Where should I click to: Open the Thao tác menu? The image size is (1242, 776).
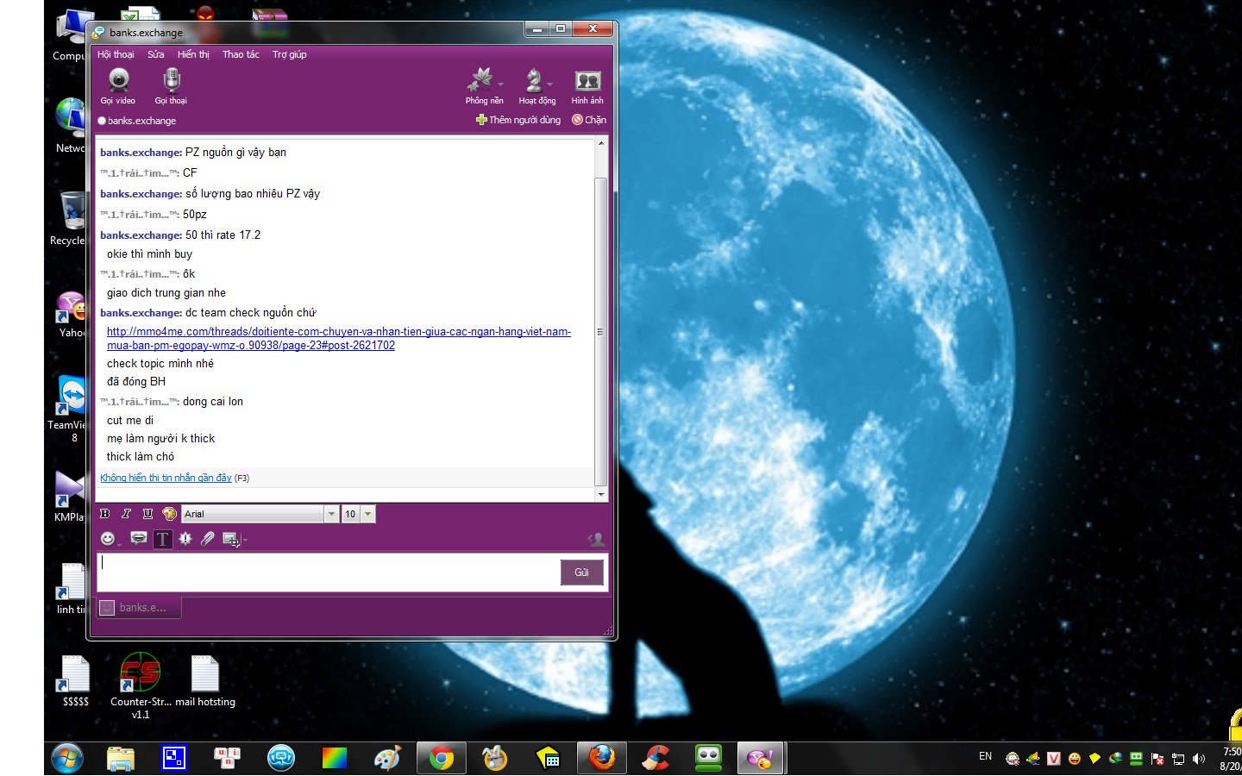[241, 54]
